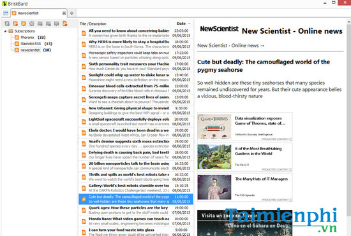
Task: Open promoted link 'Data visualization exposes Game of Thrones'
Action: click(260, 121)
